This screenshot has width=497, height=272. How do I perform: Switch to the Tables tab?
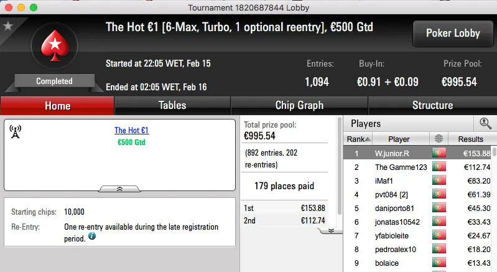tap(172, 105)
